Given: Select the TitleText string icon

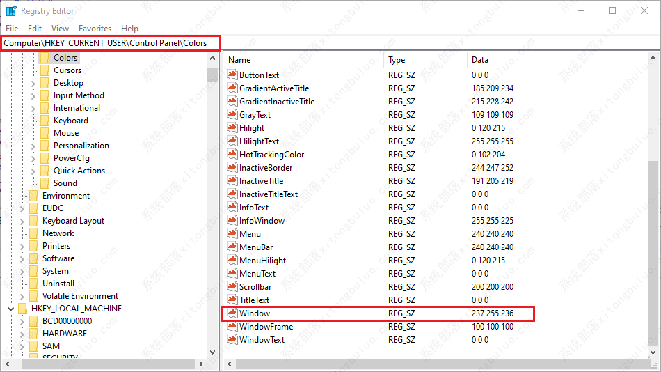Looking at the screenshot, I should click(x=232, y=300).
